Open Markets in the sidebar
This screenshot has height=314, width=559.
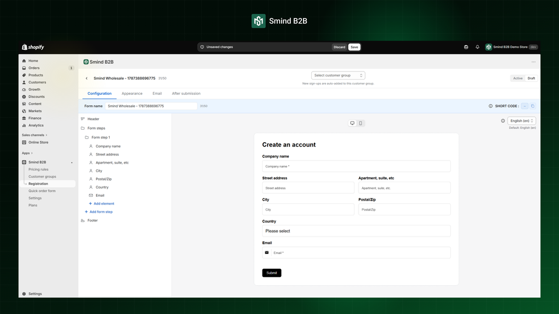click(35, 111)
